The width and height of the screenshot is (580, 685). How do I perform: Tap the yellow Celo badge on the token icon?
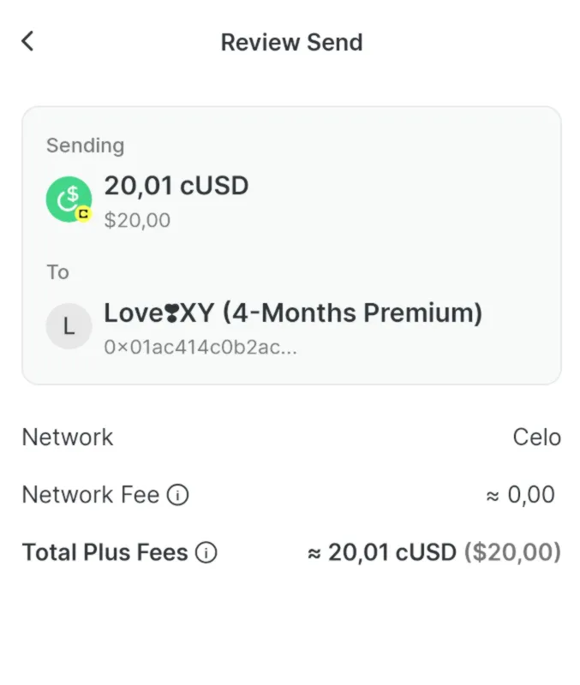83,215
